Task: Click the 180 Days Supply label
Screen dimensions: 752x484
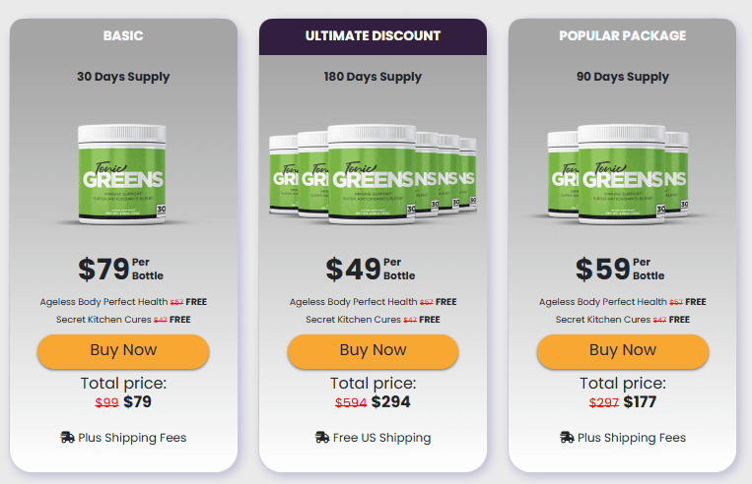Action: (x=373, y=77)
